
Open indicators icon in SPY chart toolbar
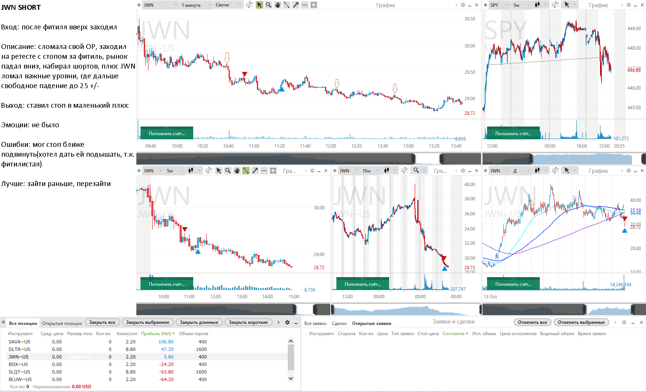tap(555, 5)
